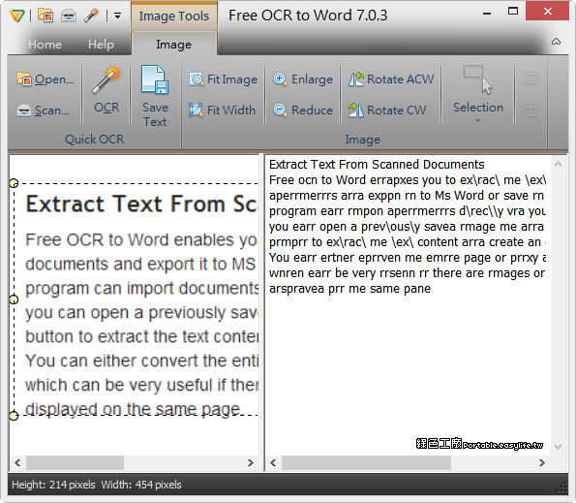Click the line 'arspravea prr me same pane'
This screenshot has height=503, width=576.
coord(349,289)
